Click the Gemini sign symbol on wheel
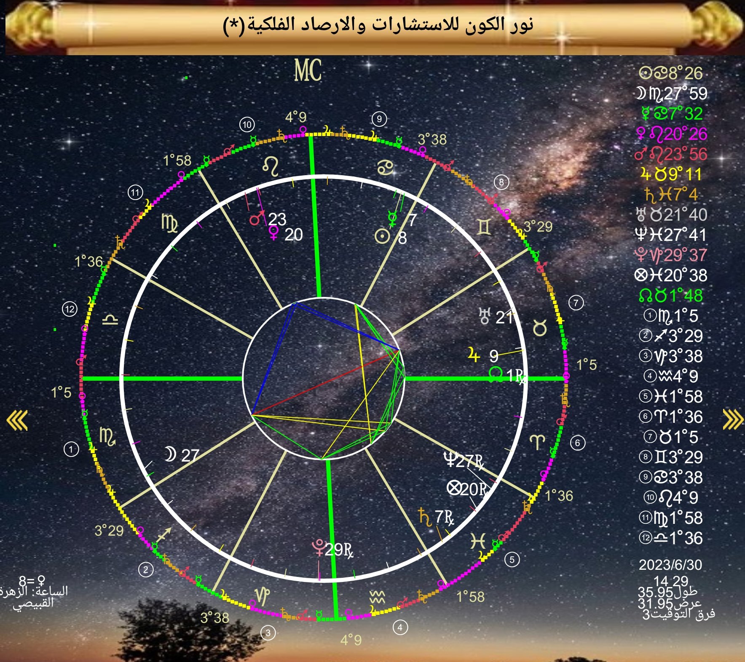 pyautogui.click(x=484, y=228)
